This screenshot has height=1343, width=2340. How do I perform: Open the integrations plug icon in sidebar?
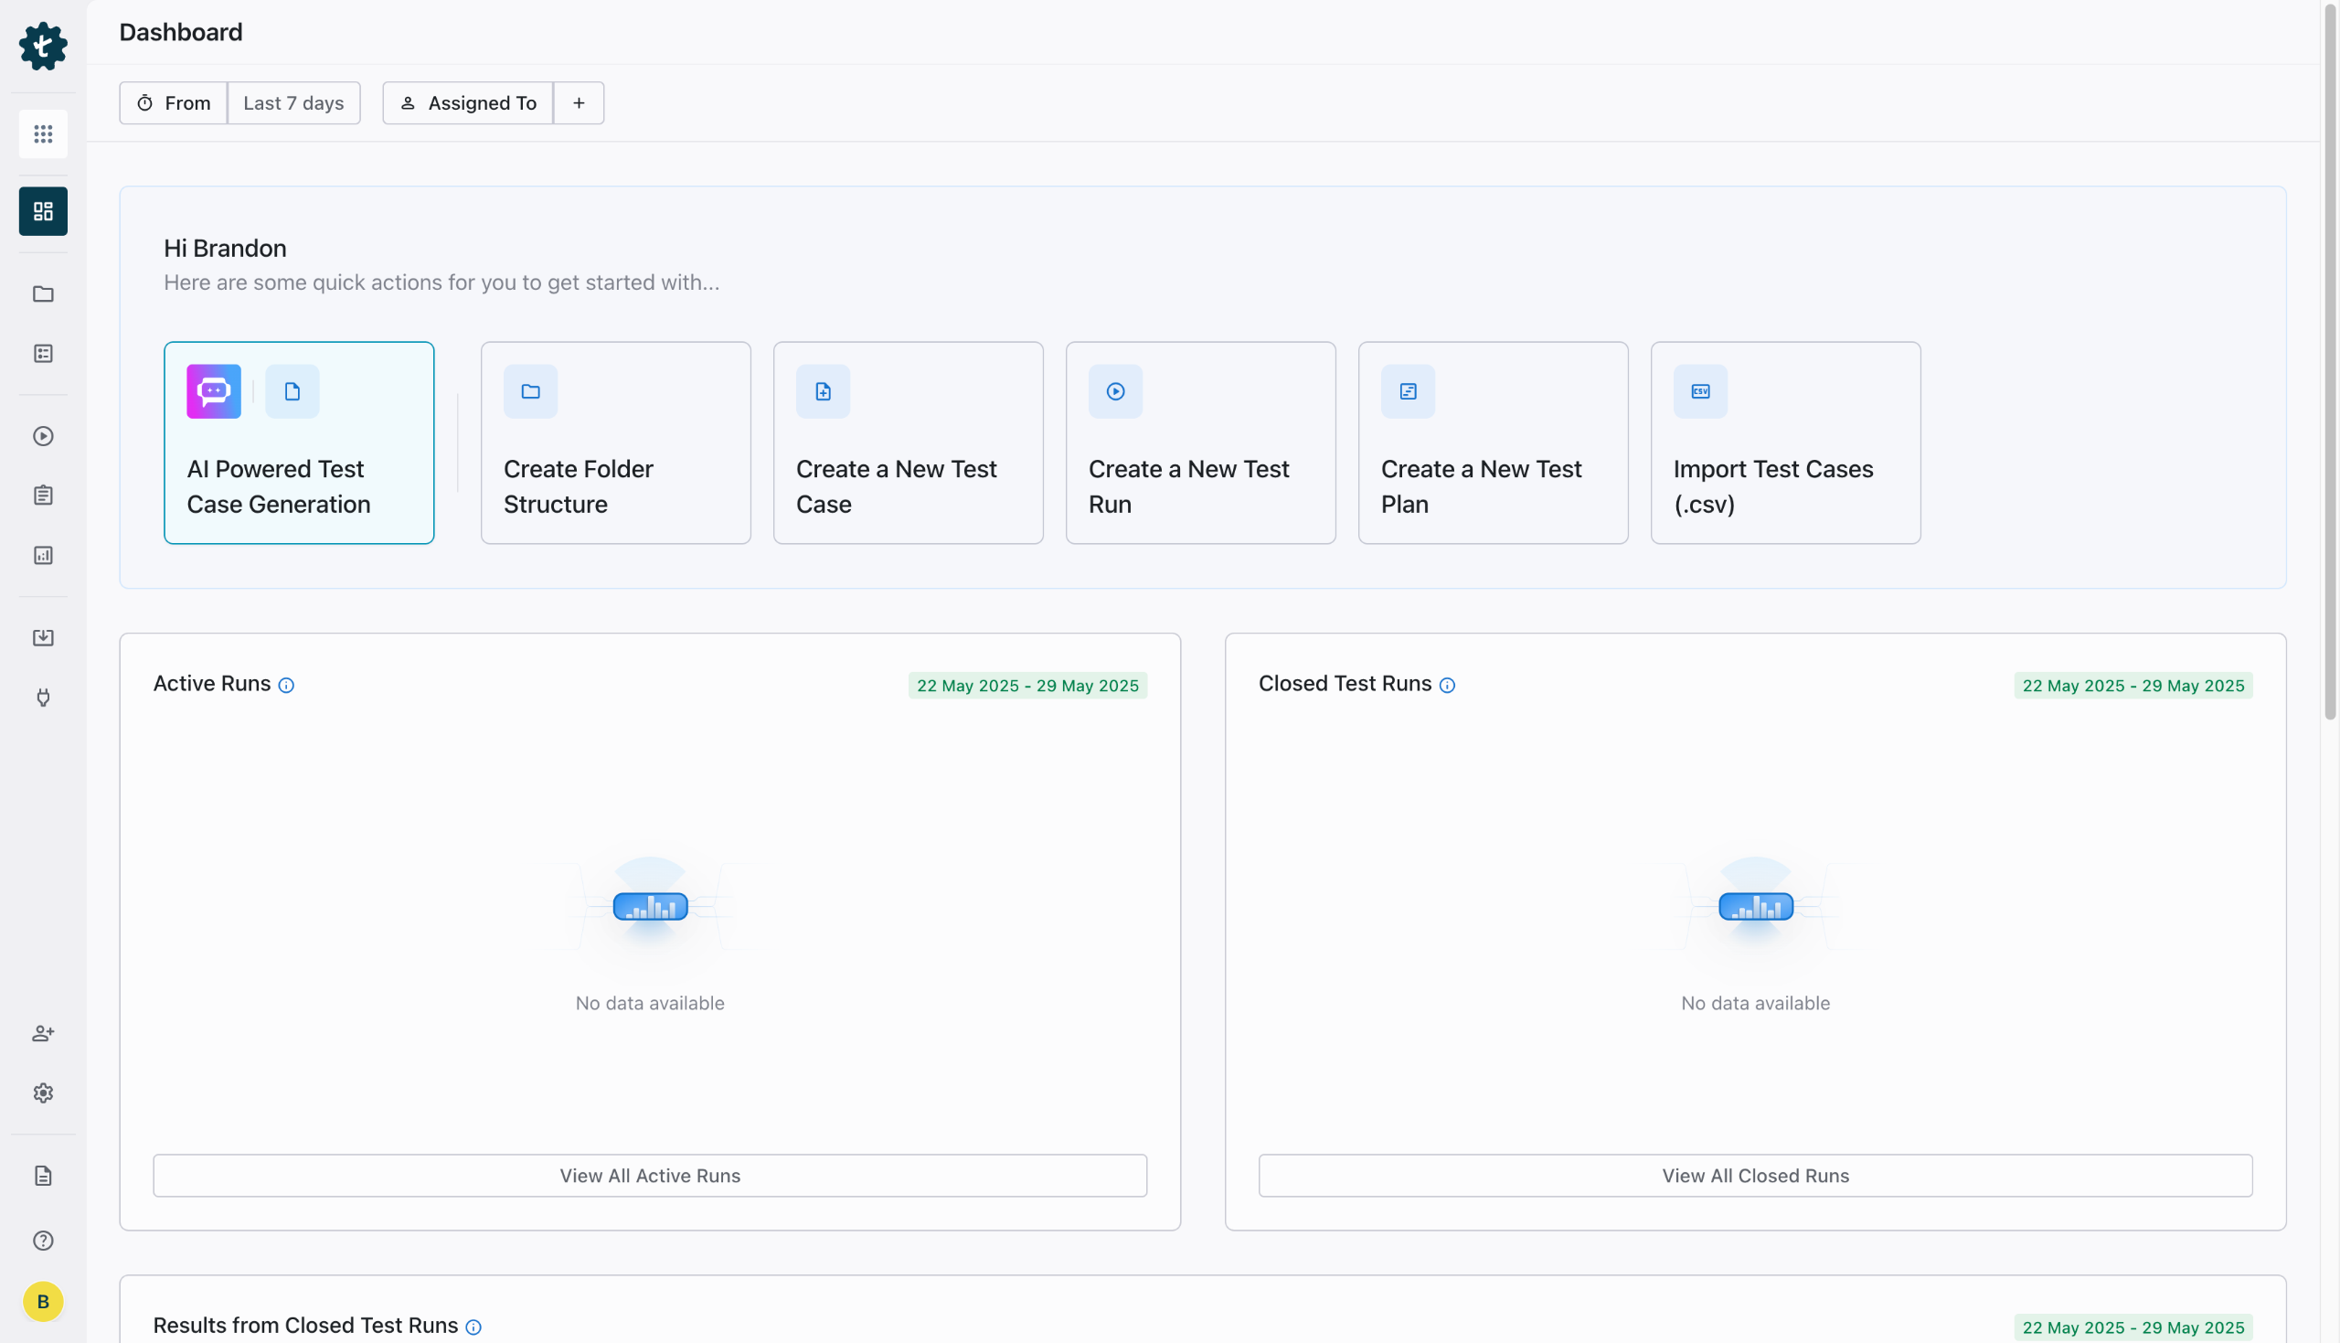(43, 698)
